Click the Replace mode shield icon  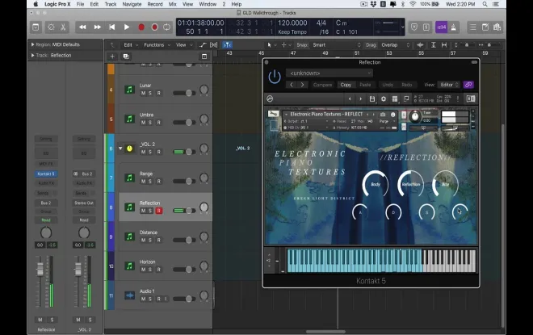pos(414,27)
